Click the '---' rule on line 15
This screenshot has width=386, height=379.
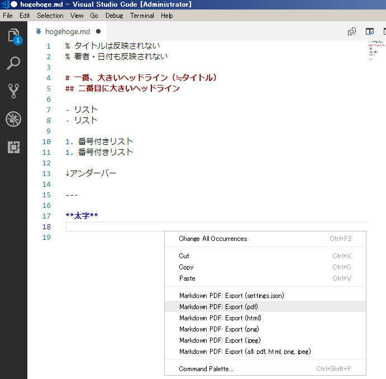(72, 195)
